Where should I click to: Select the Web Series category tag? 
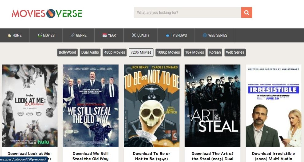click(x=235, y=52)
